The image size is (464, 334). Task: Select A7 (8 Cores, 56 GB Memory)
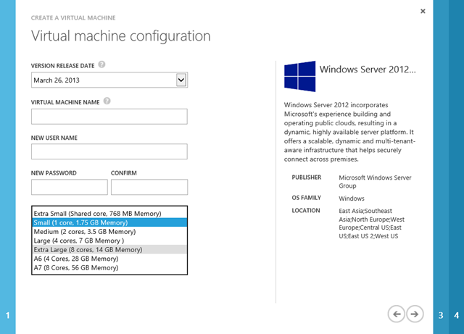point(109,267)
